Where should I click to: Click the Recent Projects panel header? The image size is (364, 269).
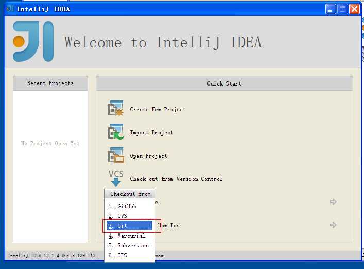(50, 83)
